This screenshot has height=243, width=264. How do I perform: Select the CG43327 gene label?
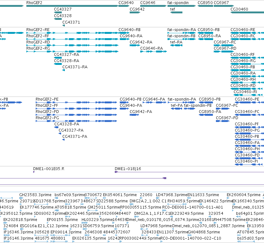click(x=63, y=9)
